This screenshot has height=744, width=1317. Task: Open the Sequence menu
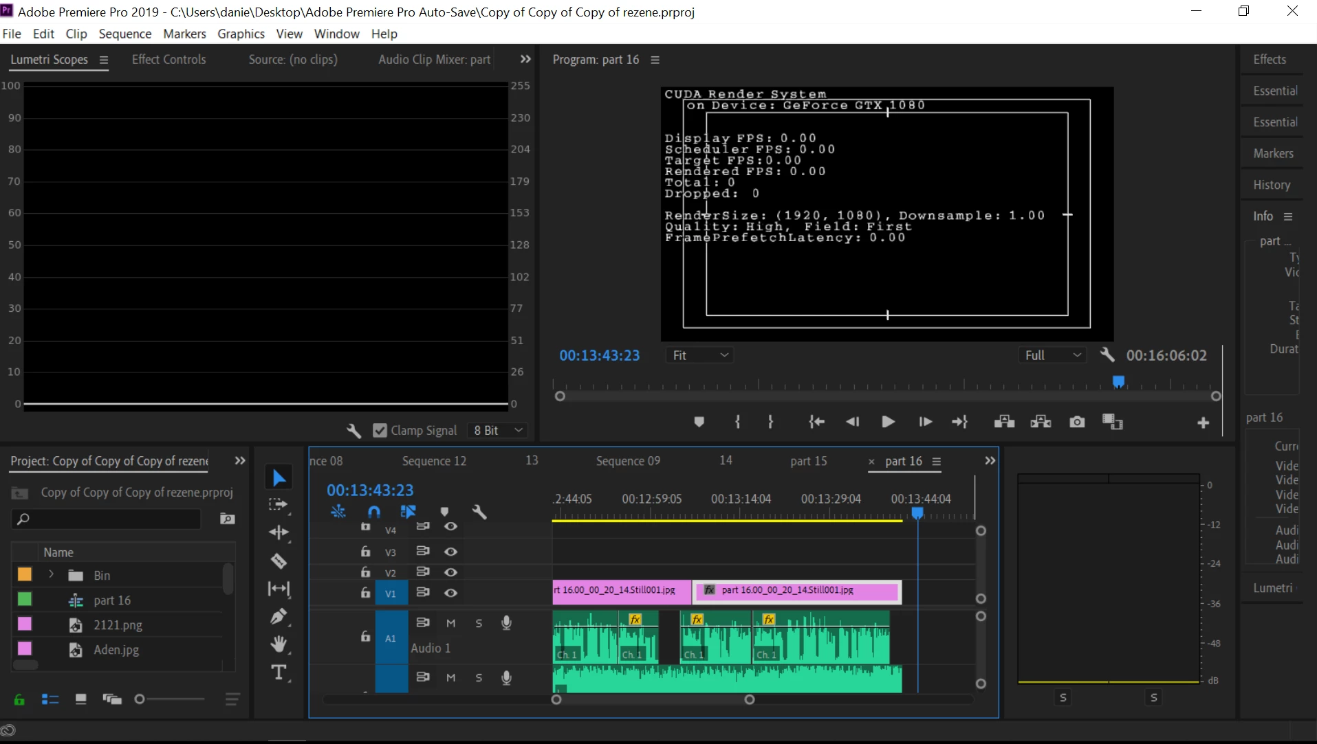click(124, 34)
